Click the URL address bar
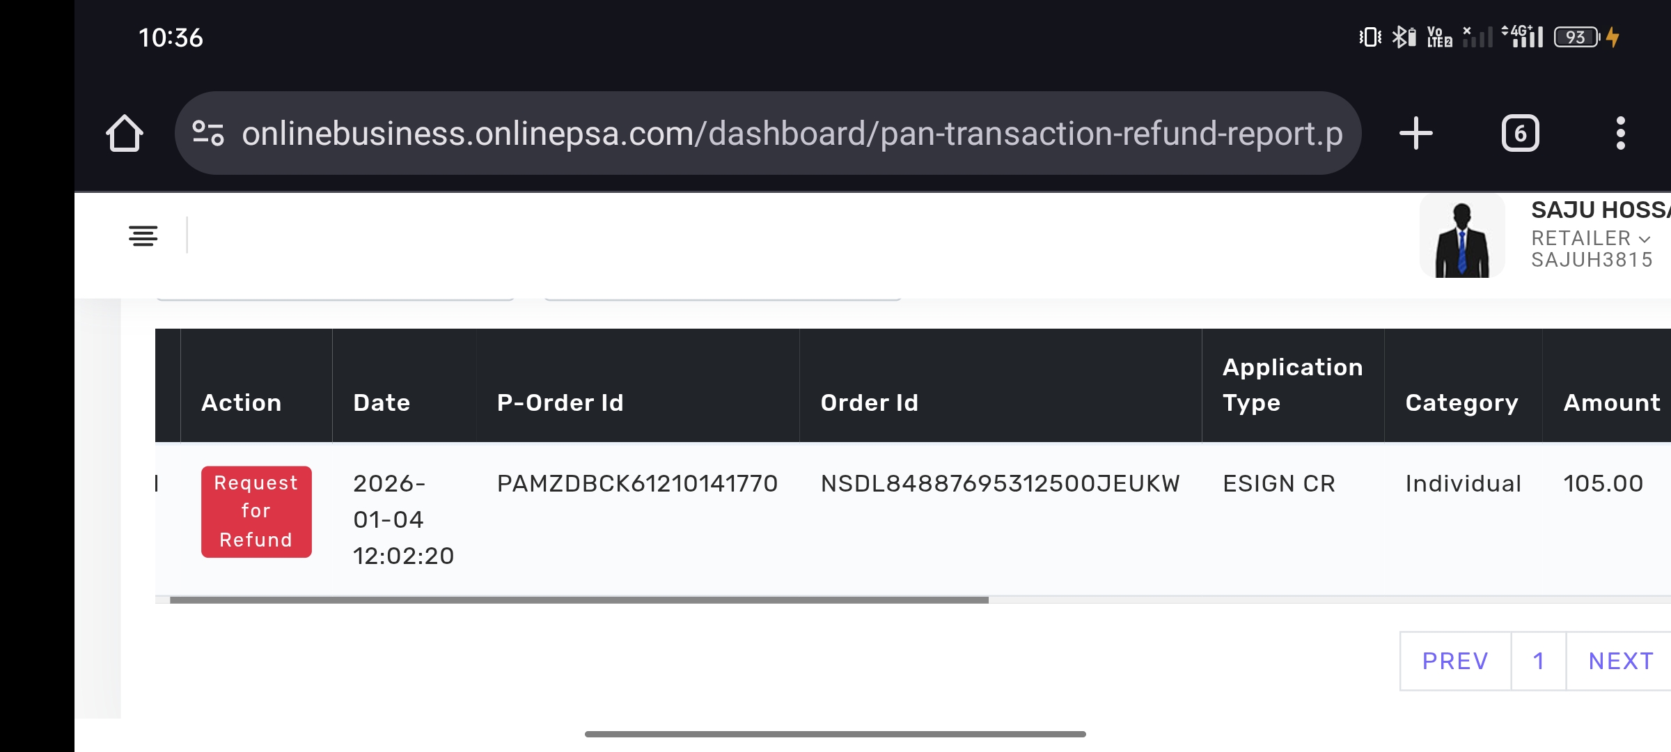1671x752 pixels. point(792,133)
